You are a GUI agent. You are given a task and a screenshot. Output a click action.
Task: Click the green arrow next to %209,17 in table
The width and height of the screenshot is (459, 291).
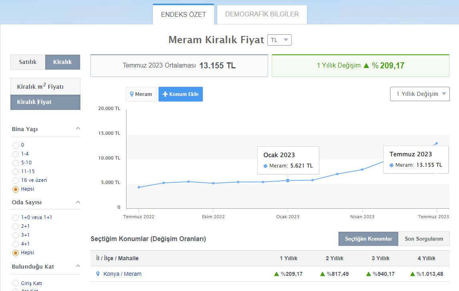276,274
